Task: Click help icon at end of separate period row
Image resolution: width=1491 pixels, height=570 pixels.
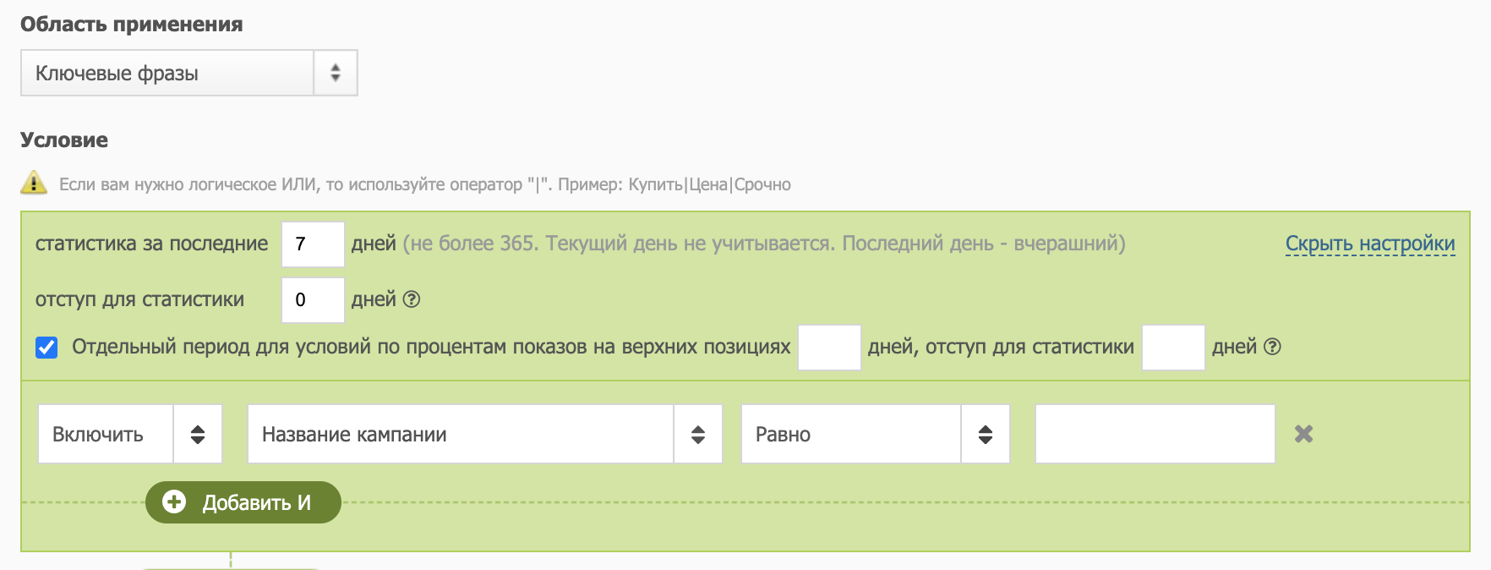Action: coord(1272,347)
